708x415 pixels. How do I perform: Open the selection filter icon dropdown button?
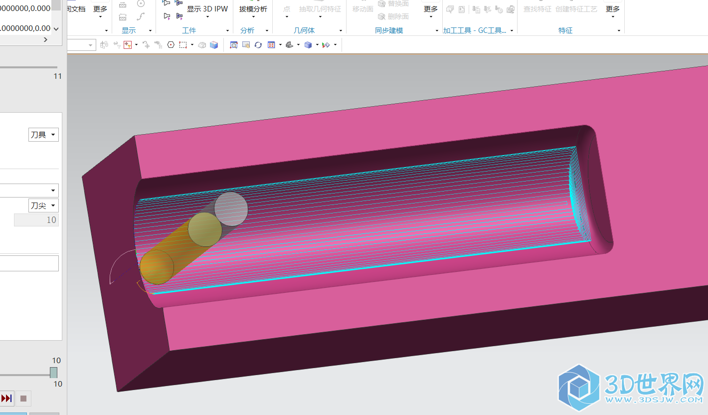[137, 45]
